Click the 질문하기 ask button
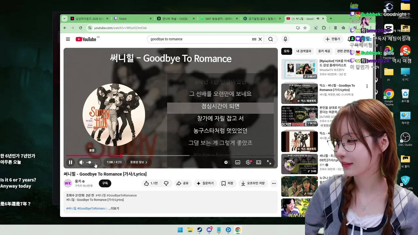This screenshot has width=418, height=235. coord(205,183)
